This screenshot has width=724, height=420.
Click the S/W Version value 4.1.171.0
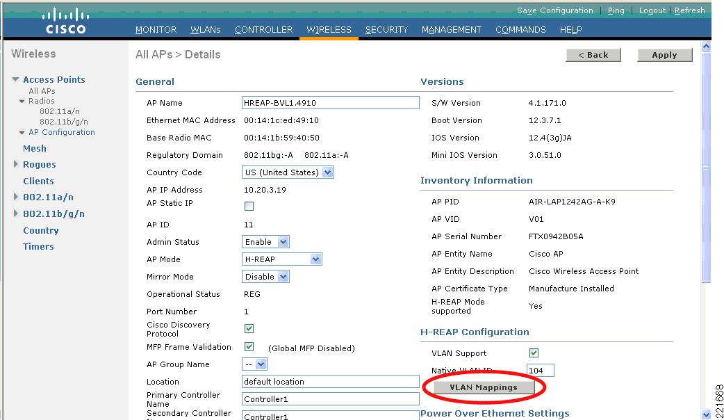547,103
